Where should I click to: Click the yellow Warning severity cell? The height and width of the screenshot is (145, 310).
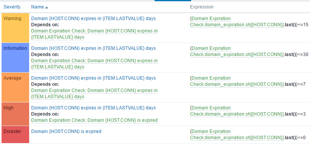tap(16, 28)
